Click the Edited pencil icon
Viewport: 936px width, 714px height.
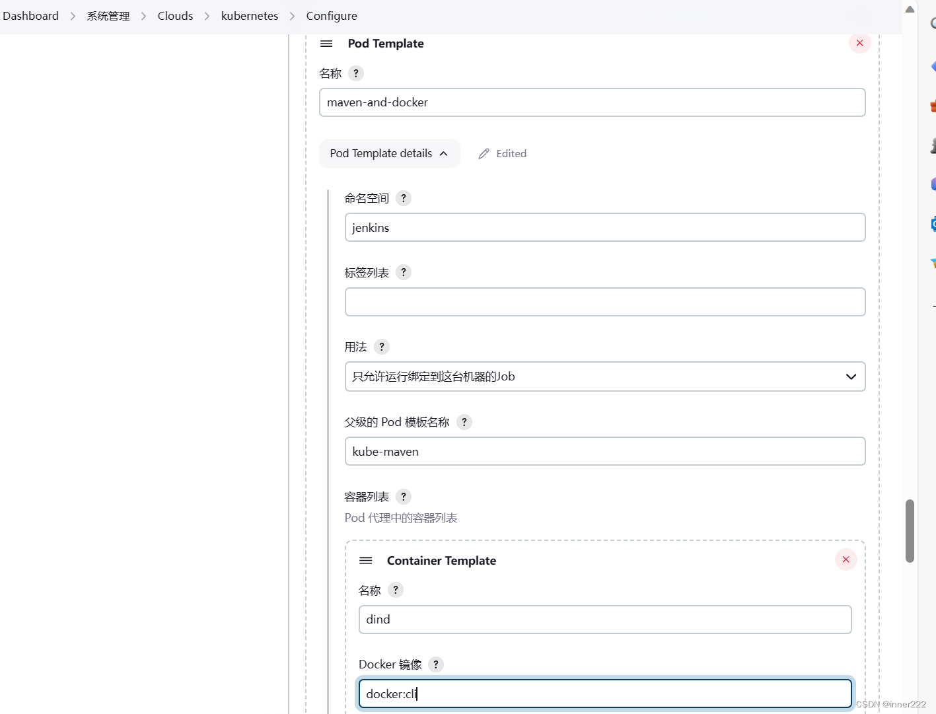(x=484, y=153)
